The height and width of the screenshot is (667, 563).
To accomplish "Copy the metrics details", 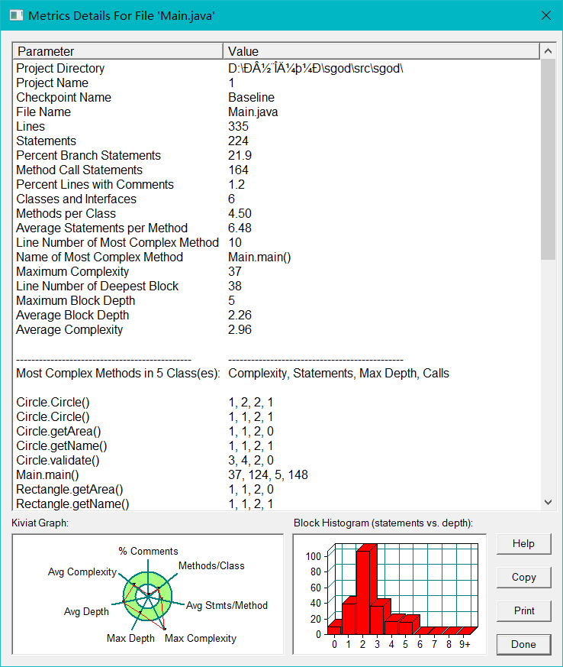I will (x=523, y=578).
